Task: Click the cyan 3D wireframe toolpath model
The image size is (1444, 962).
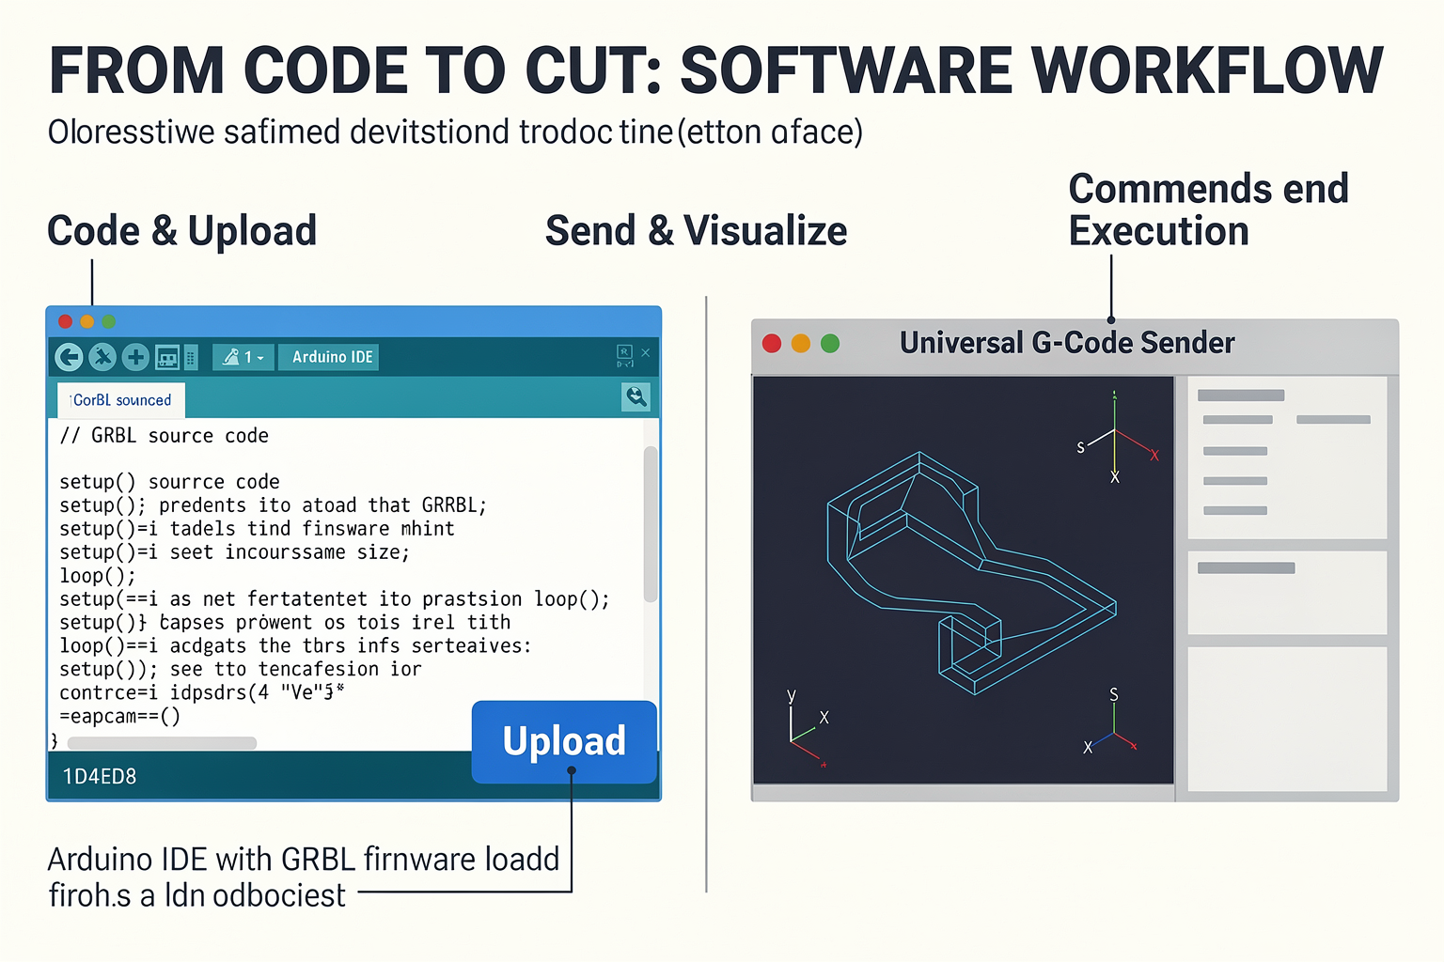Action: [x=971, y=573]
